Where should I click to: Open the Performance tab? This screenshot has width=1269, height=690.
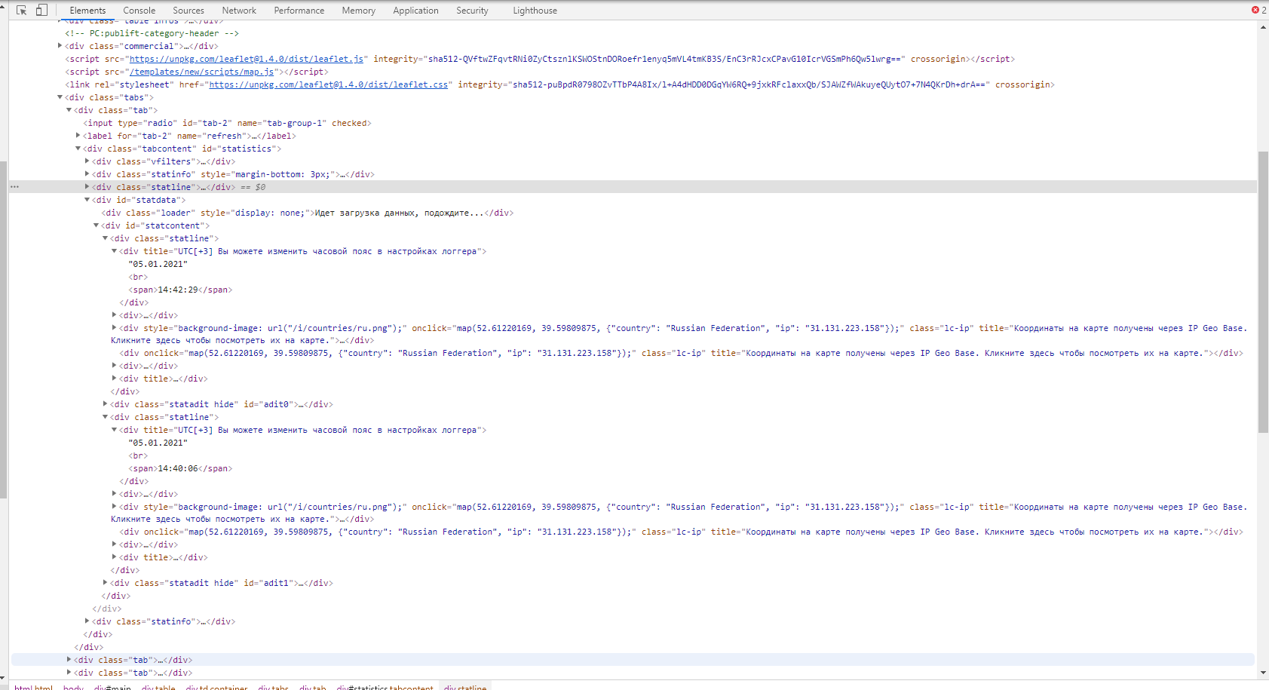click(299, 11)
